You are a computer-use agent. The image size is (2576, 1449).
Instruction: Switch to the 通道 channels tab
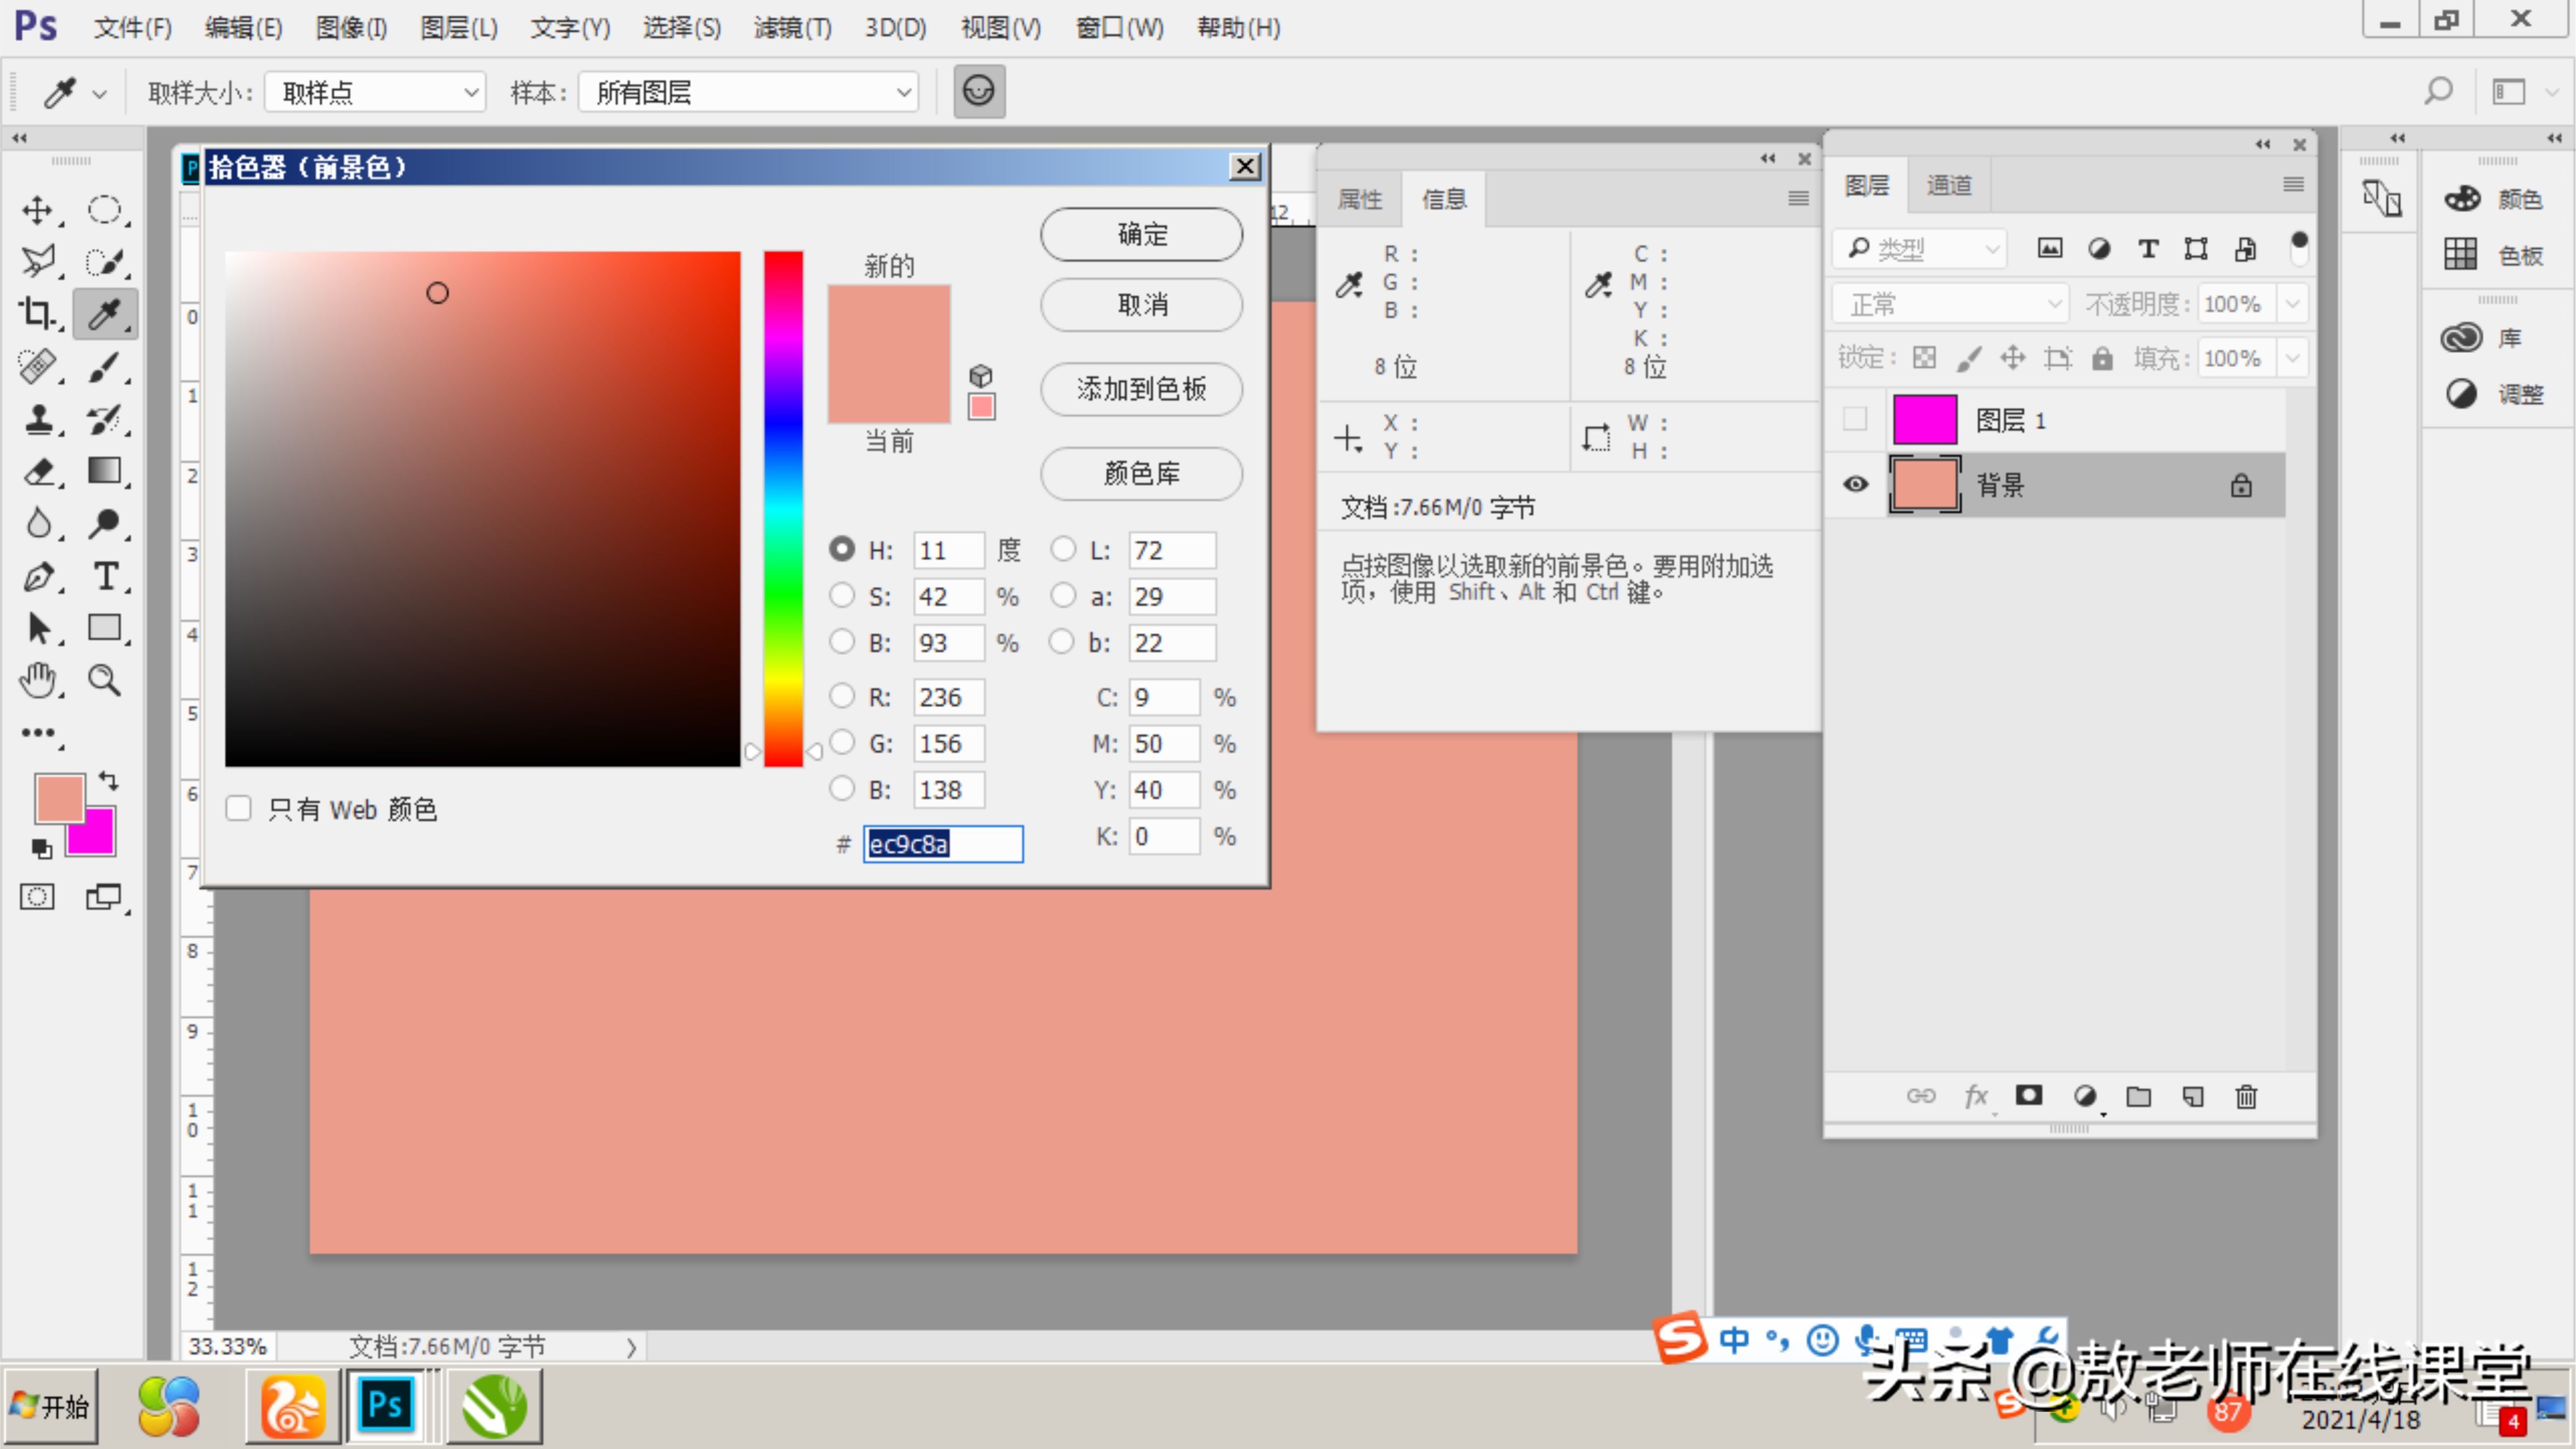[x=1949, y=186]
